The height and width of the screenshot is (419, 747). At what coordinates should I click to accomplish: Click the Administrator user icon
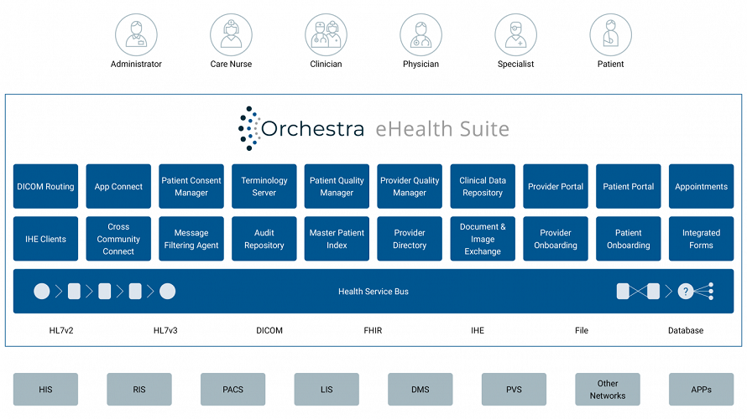[x=136, y=34]
